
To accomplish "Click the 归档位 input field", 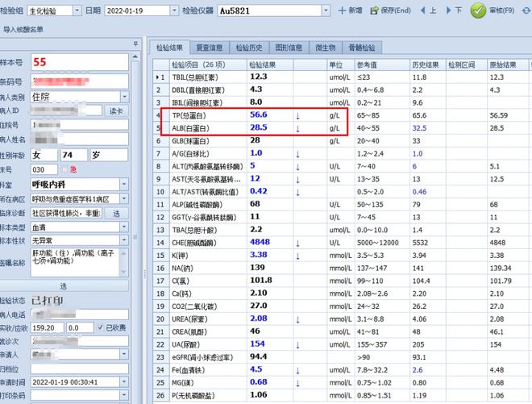I will pos(80,369).
